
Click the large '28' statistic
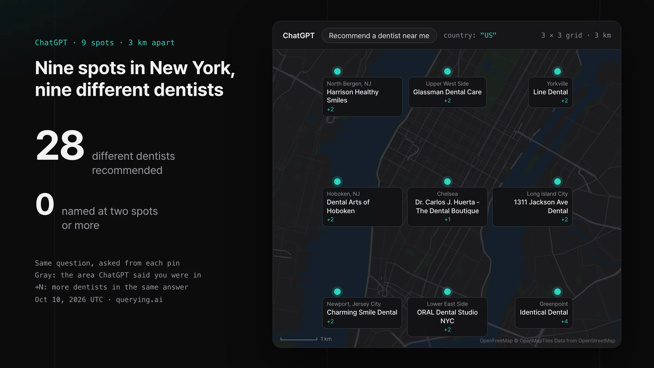(x=60, y=145)
